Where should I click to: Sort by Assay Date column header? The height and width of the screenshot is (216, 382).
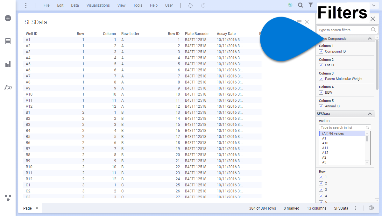pos(226,33)
